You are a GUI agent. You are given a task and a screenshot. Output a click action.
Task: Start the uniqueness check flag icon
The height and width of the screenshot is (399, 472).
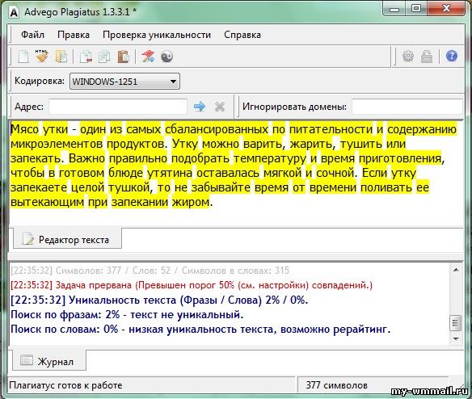pyautogui.click(x=148, y=57)
